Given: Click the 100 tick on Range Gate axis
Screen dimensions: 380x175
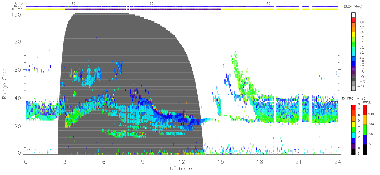Looking at the screenshot, I should (16, 14).
